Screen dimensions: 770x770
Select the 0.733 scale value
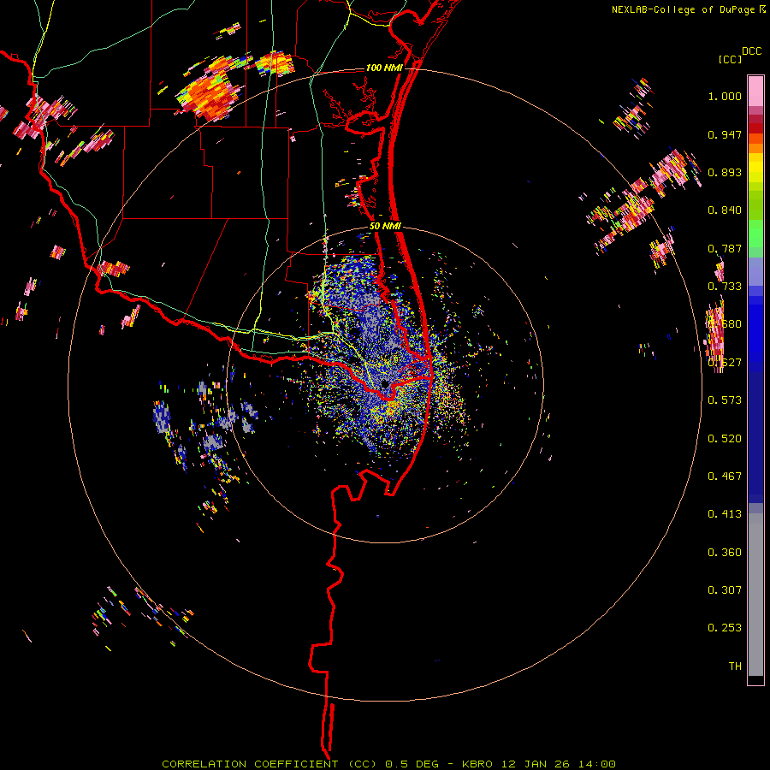coord(725,287)
